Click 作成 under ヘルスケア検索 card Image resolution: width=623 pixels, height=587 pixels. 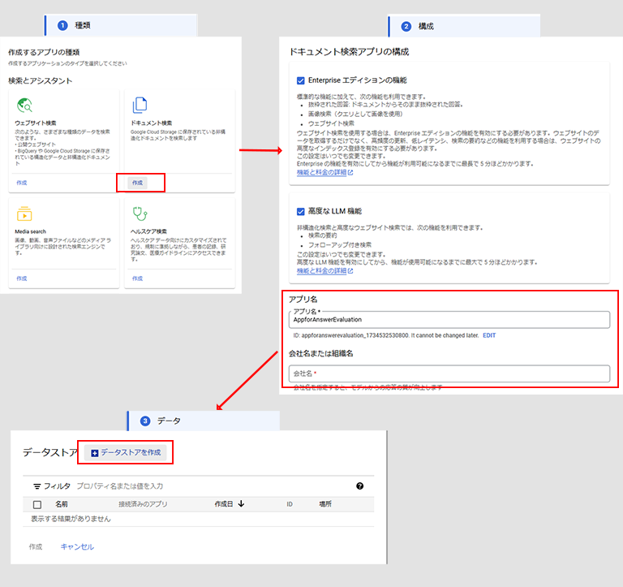pyautogui.click(x=137, y=278)
